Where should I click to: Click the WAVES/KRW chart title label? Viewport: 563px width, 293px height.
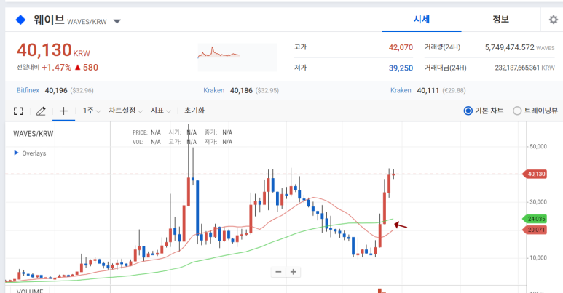click(x=33, y=134)
